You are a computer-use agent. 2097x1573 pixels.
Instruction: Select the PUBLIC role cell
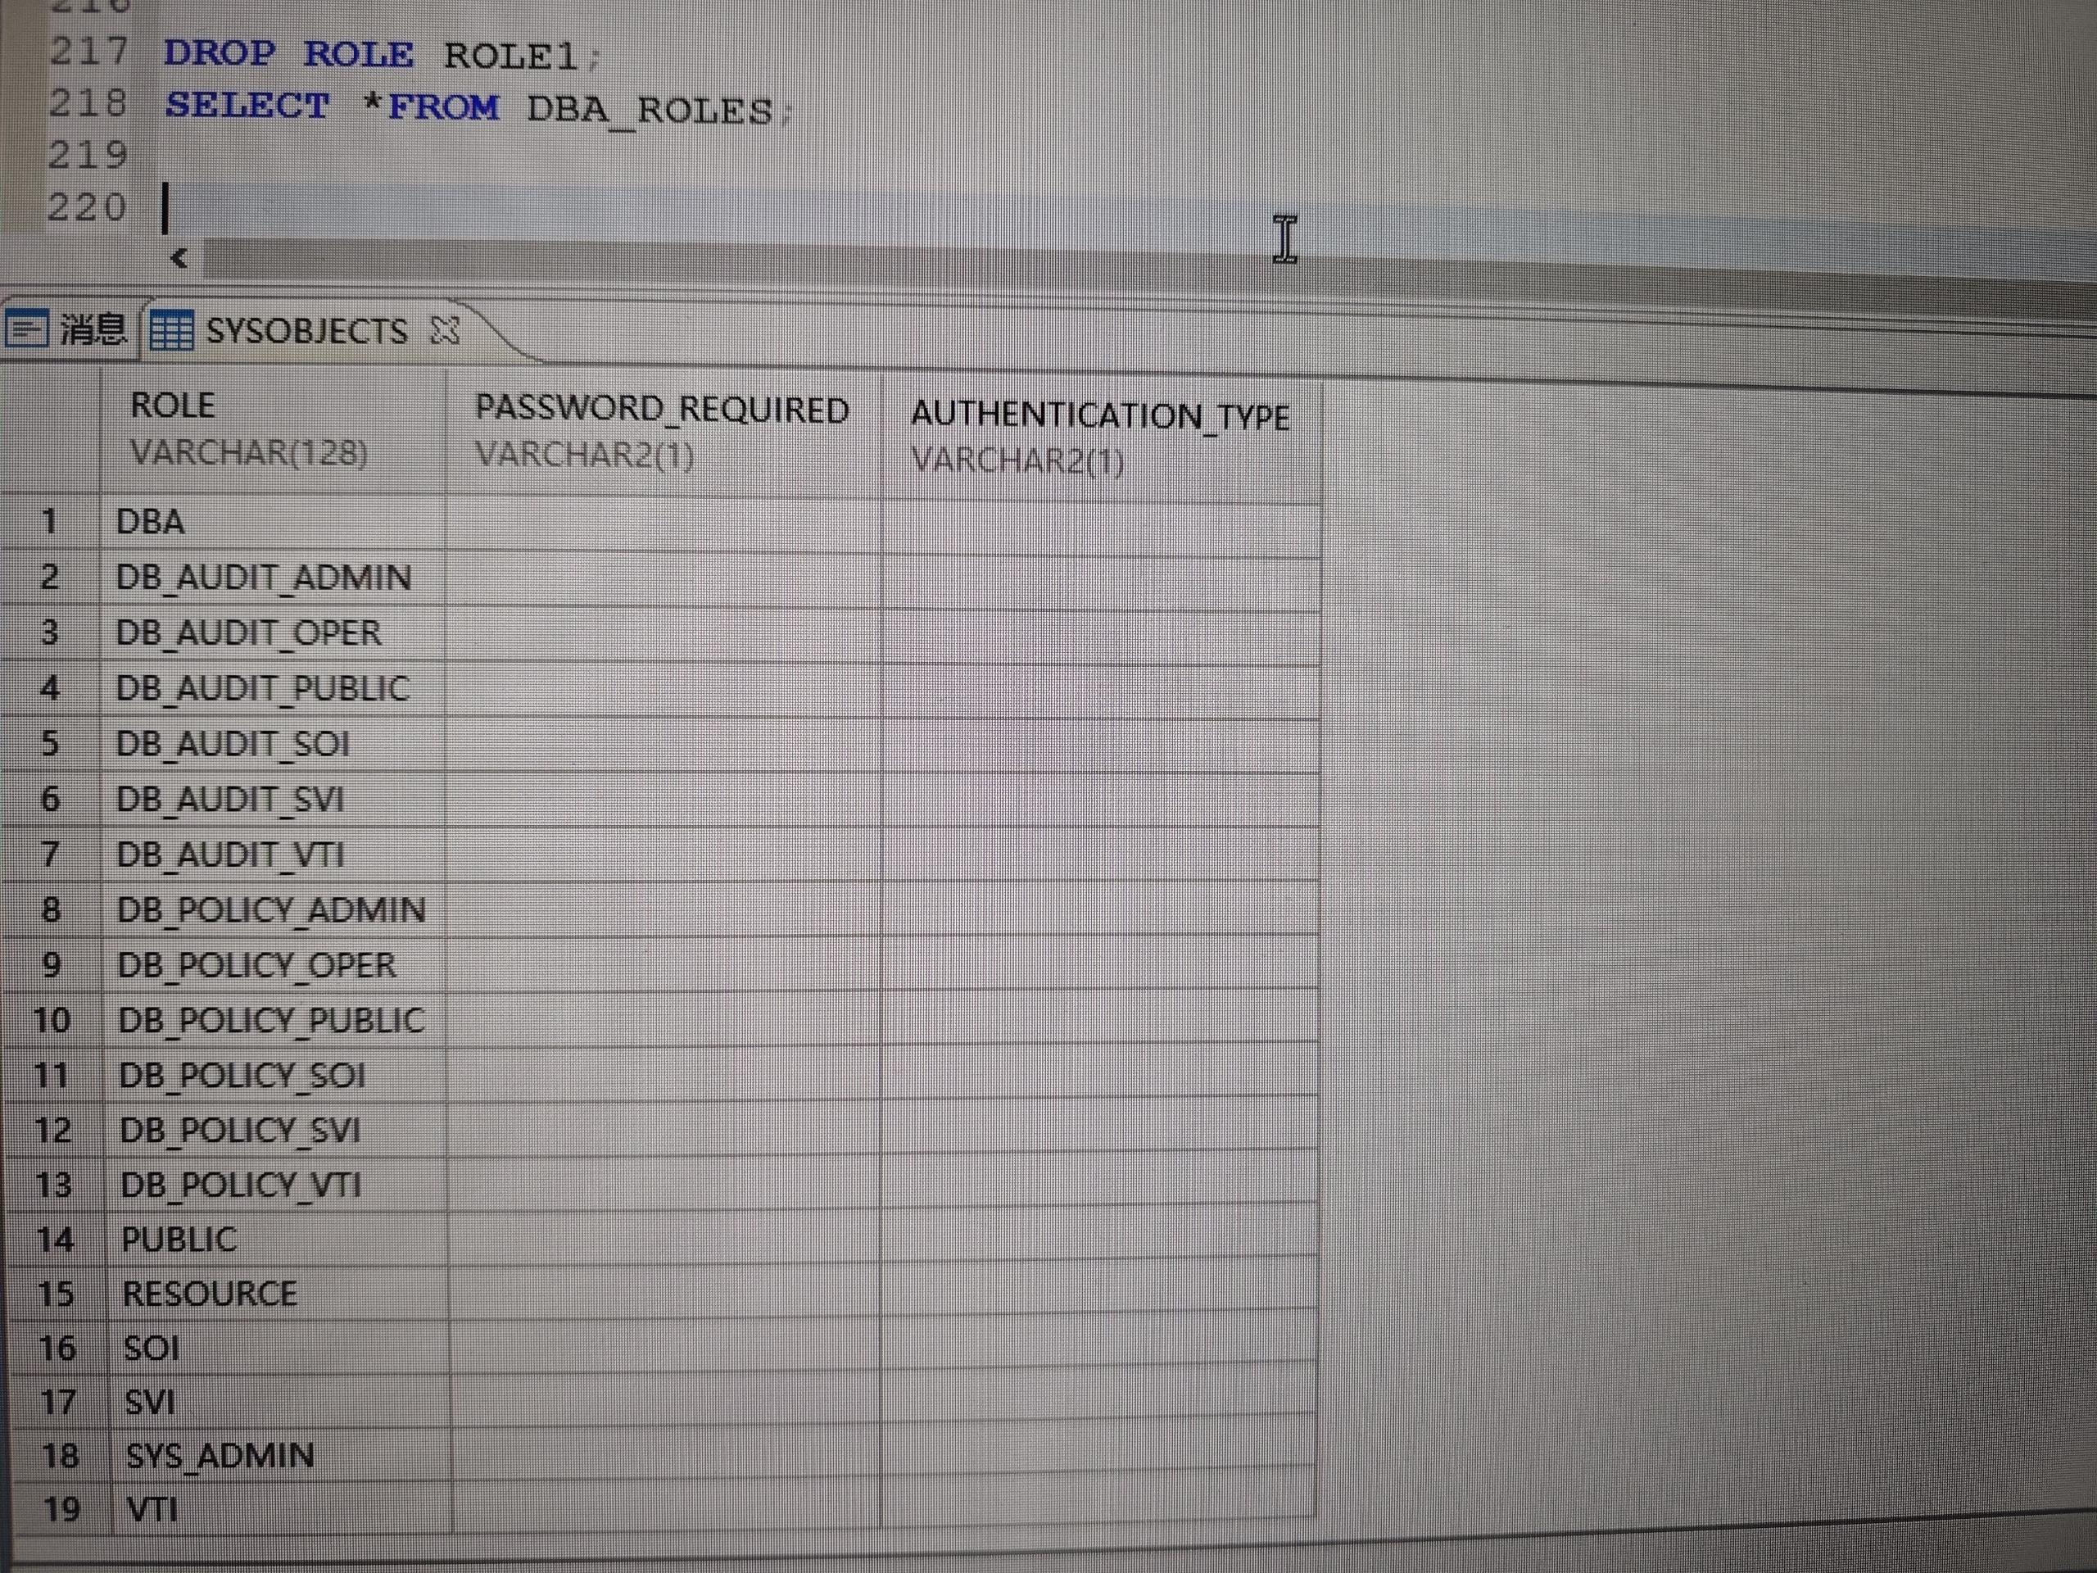[x=276, y=1240]
